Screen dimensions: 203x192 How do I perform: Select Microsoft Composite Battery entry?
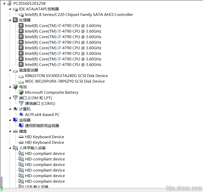pyautogui.click(x=52, y=92)
